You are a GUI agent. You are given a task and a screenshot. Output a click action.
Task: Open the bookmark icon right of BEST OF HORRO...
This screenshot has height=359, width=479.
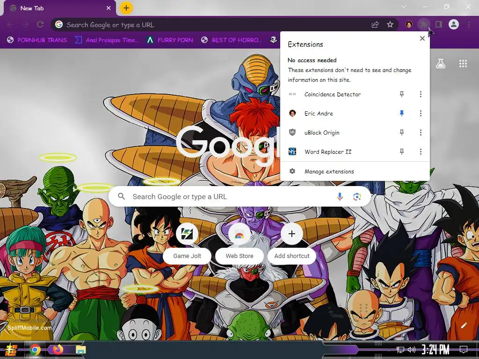[273, 40]
